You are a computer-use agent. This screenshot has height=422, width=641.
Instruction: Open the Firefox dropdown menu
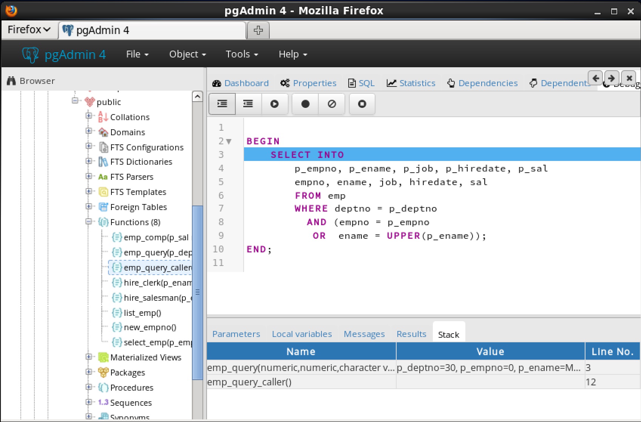click(29, 29)
